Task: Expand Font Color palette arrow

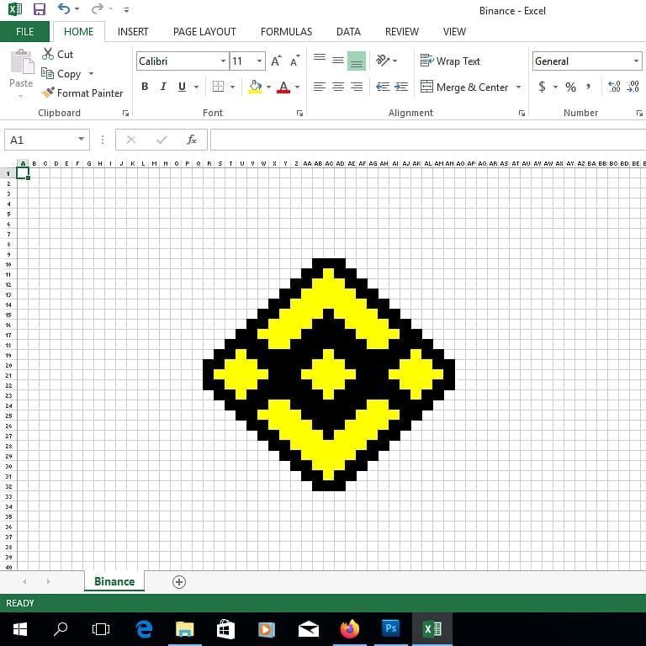Action: 297,87
